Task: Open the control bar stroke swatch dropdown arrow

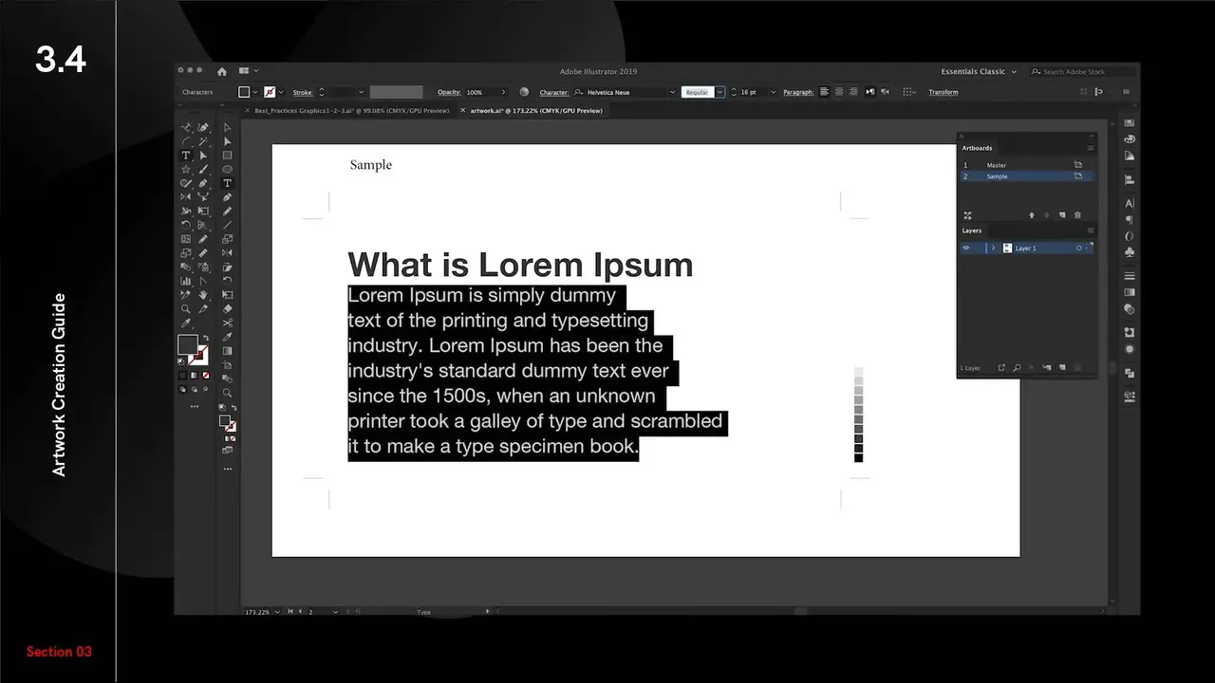Action: pos(282,92)
